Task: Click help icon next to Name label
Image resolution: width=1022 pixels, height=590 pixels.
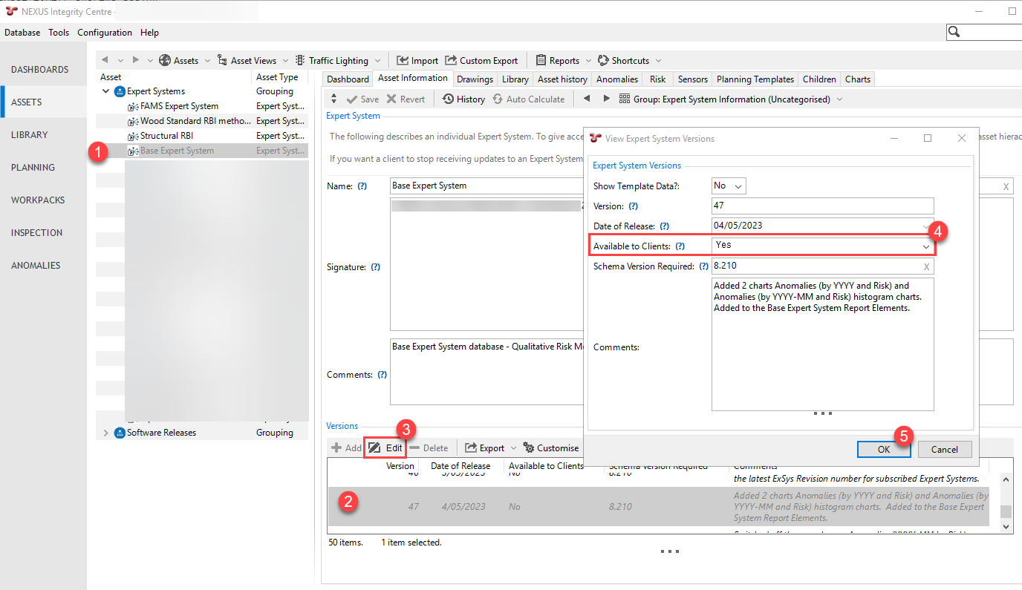Action: 362,186
